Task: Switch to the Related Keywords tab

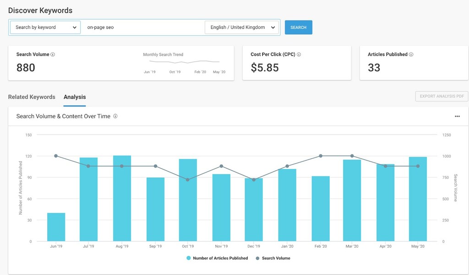Action: click(32, 97)
